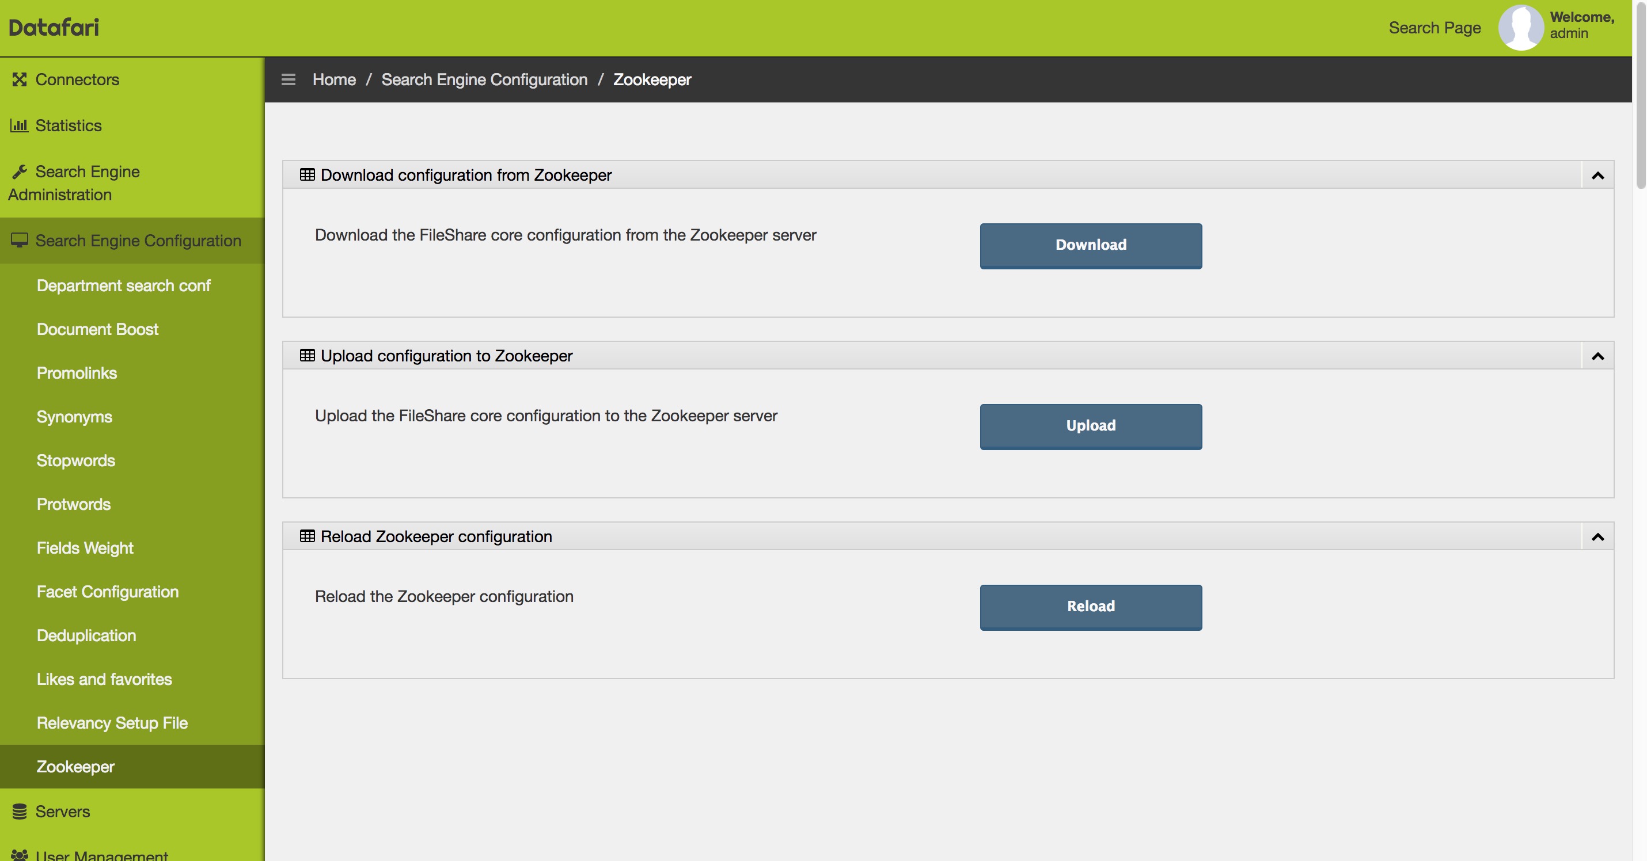Click the page's vertical scrollbar
The width and height of the screenshot is (1647, 861).
click(1641, 96)
